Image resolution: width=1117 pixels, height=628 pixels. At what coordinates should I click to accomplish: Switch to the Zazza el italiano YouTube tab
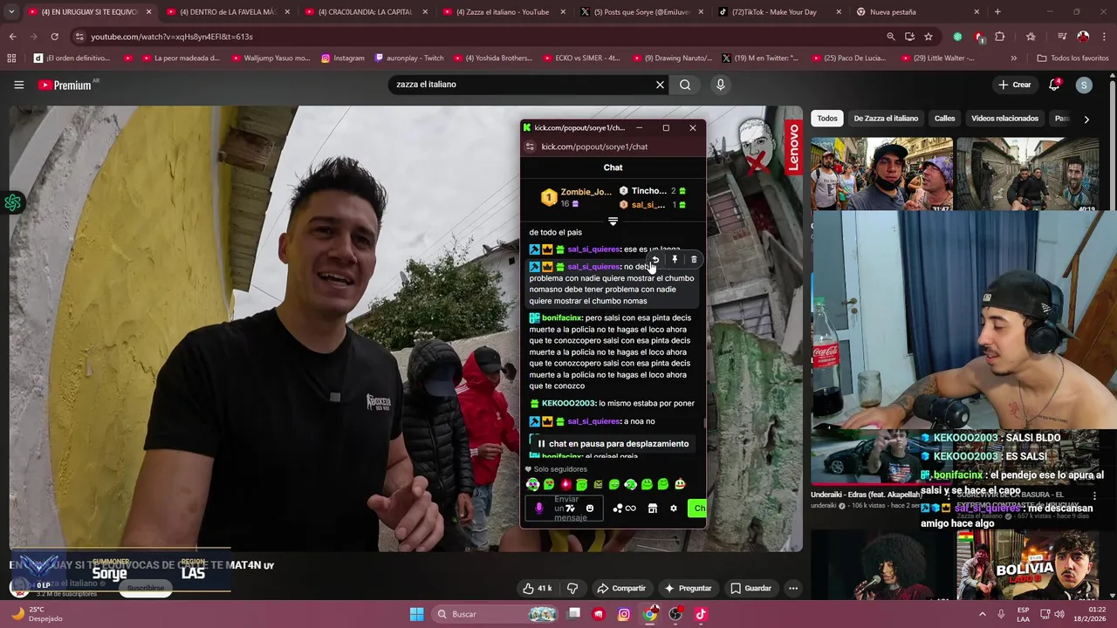coord(506,12)
